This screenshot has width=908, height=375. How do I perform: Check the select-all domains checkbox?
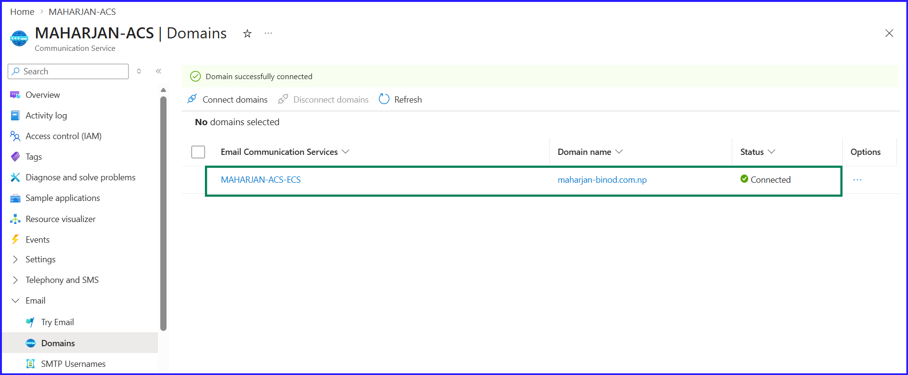click(x=198, y=152)
